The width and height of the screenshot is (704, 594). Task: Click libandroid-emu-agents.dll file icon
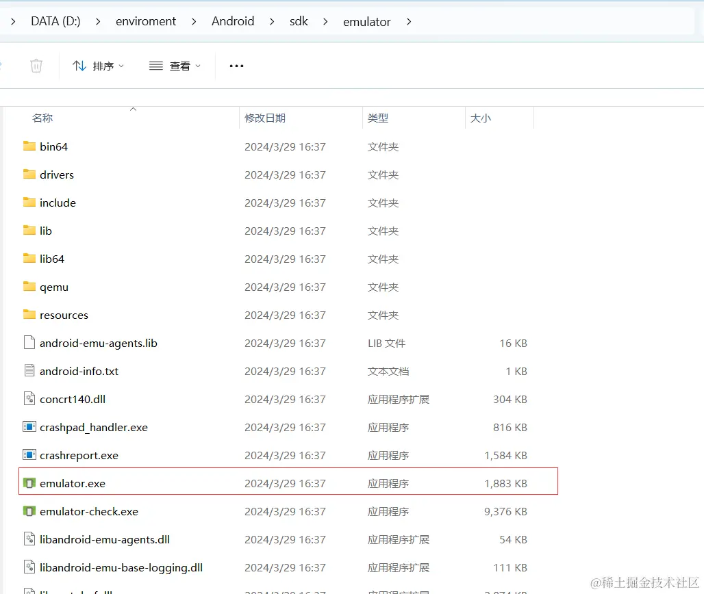pos(29,539)
